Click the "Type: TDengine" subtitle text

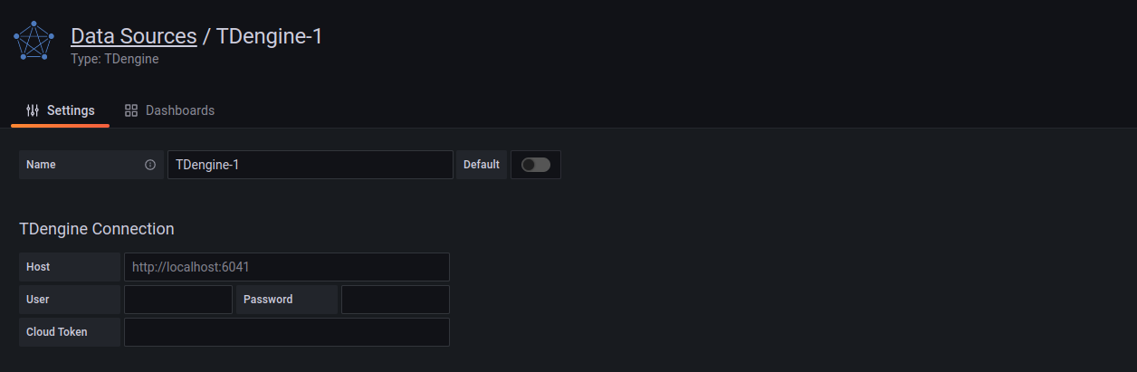click(x=115, y=59)
